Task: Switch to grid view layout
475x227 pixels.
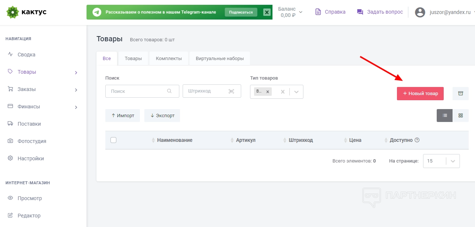Action: pyautogui.click(x=461, y=115)
